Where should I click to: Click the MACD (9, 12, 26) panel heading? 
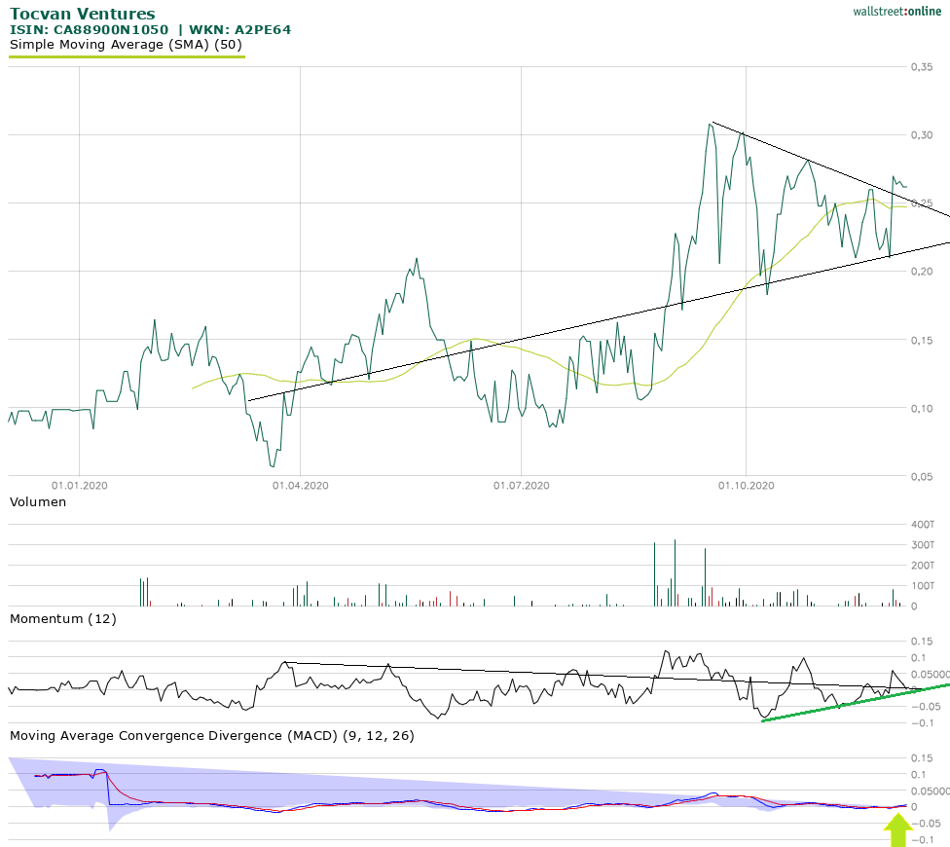[x=212, y=736]
